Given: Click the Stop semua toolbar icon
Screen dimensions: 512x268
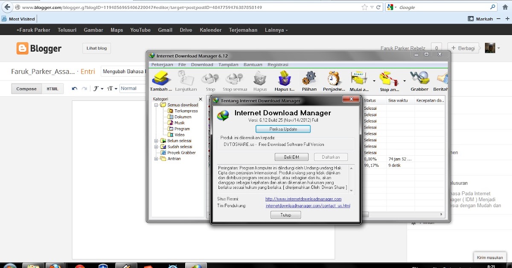Looking at the screenshot, I should [x=234, y=78].
